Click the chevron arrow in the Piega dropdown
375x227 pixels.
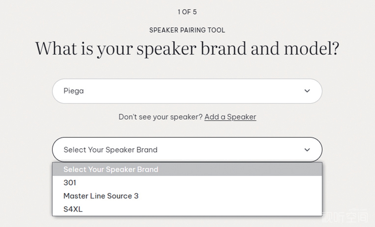coord(307,91)
